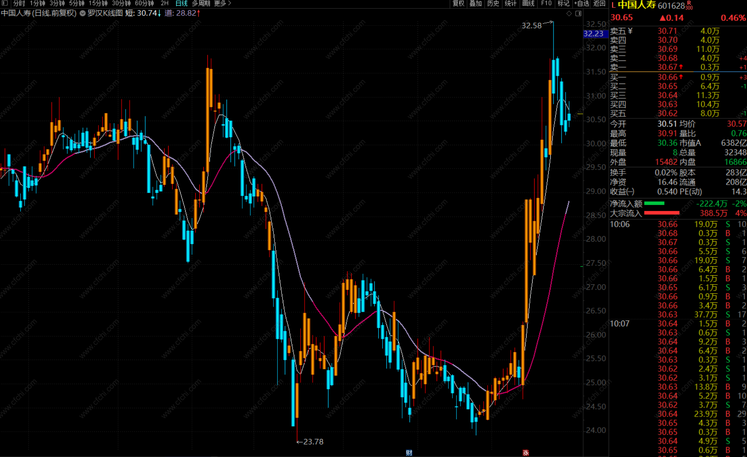The height and width of the screenshot is (457, 747).
Task: Click the 复权 adjustment button
Action: (458, 3)
